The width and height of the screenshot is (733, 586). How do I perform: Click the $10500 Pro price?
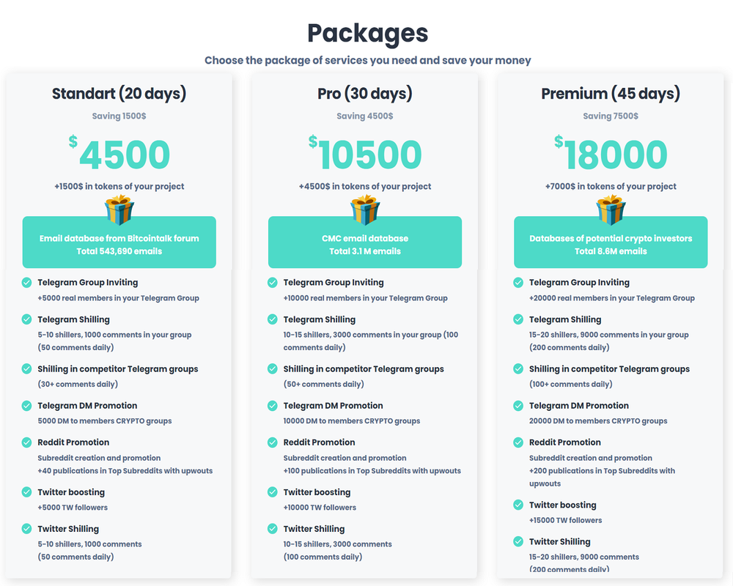365,153
